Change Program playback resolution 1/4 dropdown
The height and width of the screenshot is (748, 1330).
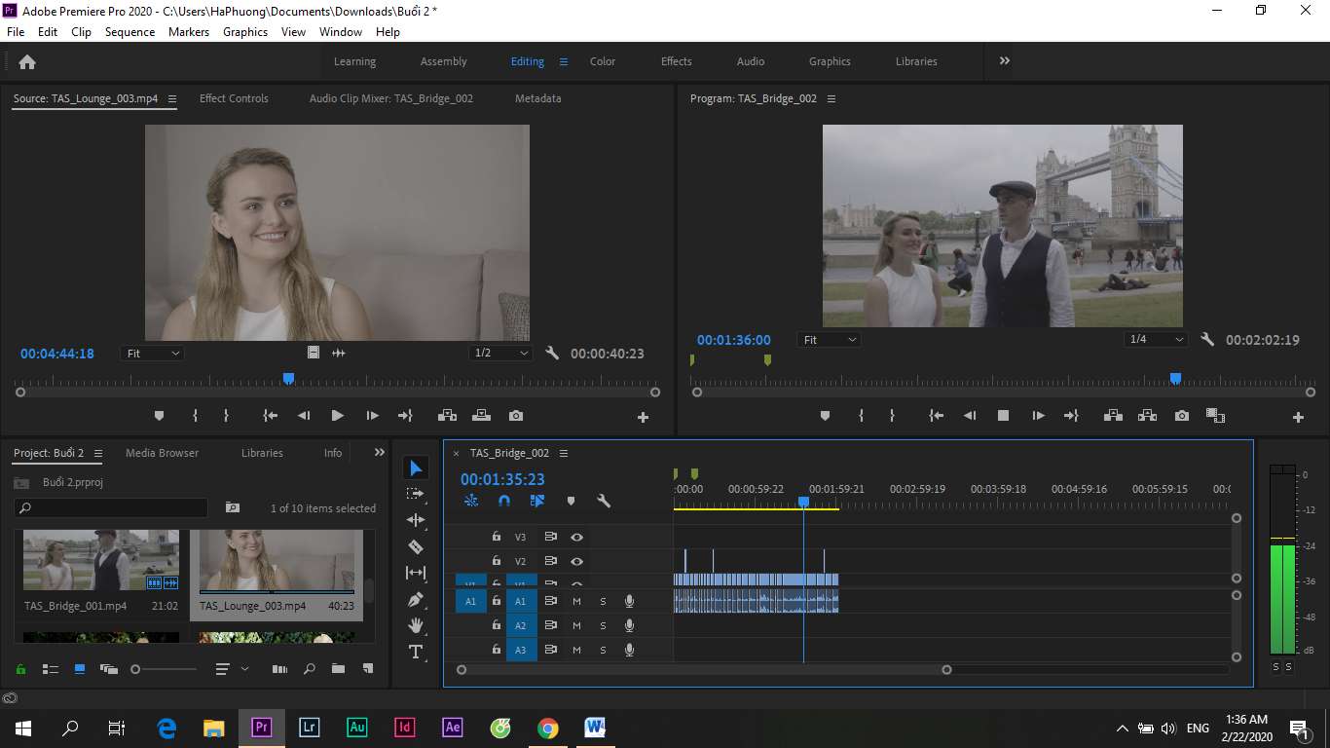(x=1156, y=340)
